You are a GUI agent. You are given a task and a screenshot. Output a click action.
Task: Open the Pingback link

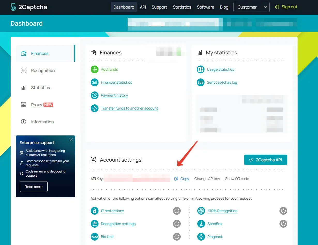215,237
